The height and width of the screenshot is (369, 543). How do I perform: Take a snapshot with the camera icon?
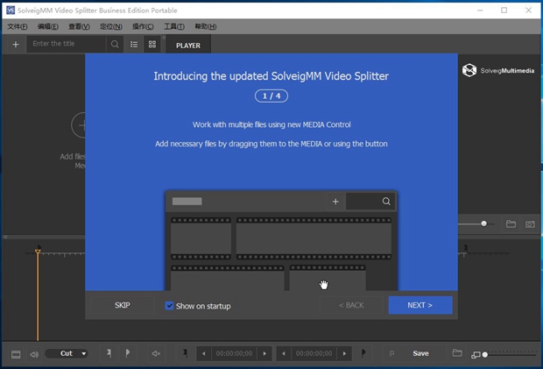click(x=530, y=224)
